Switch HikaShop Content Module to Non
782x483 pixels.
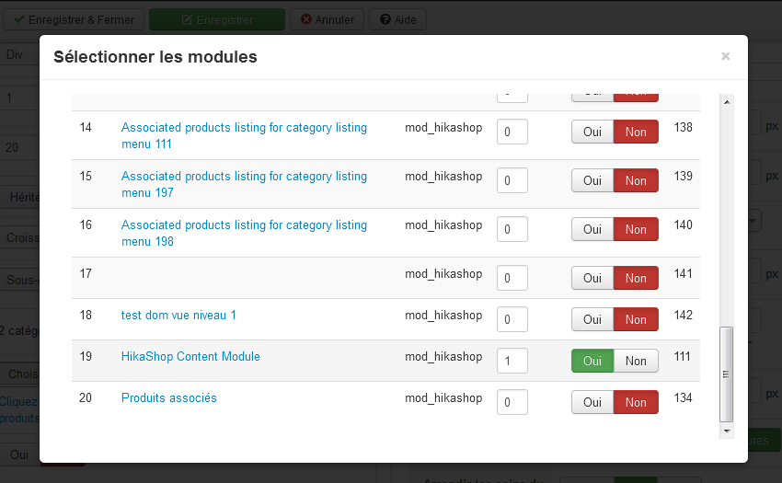[636, 361]
